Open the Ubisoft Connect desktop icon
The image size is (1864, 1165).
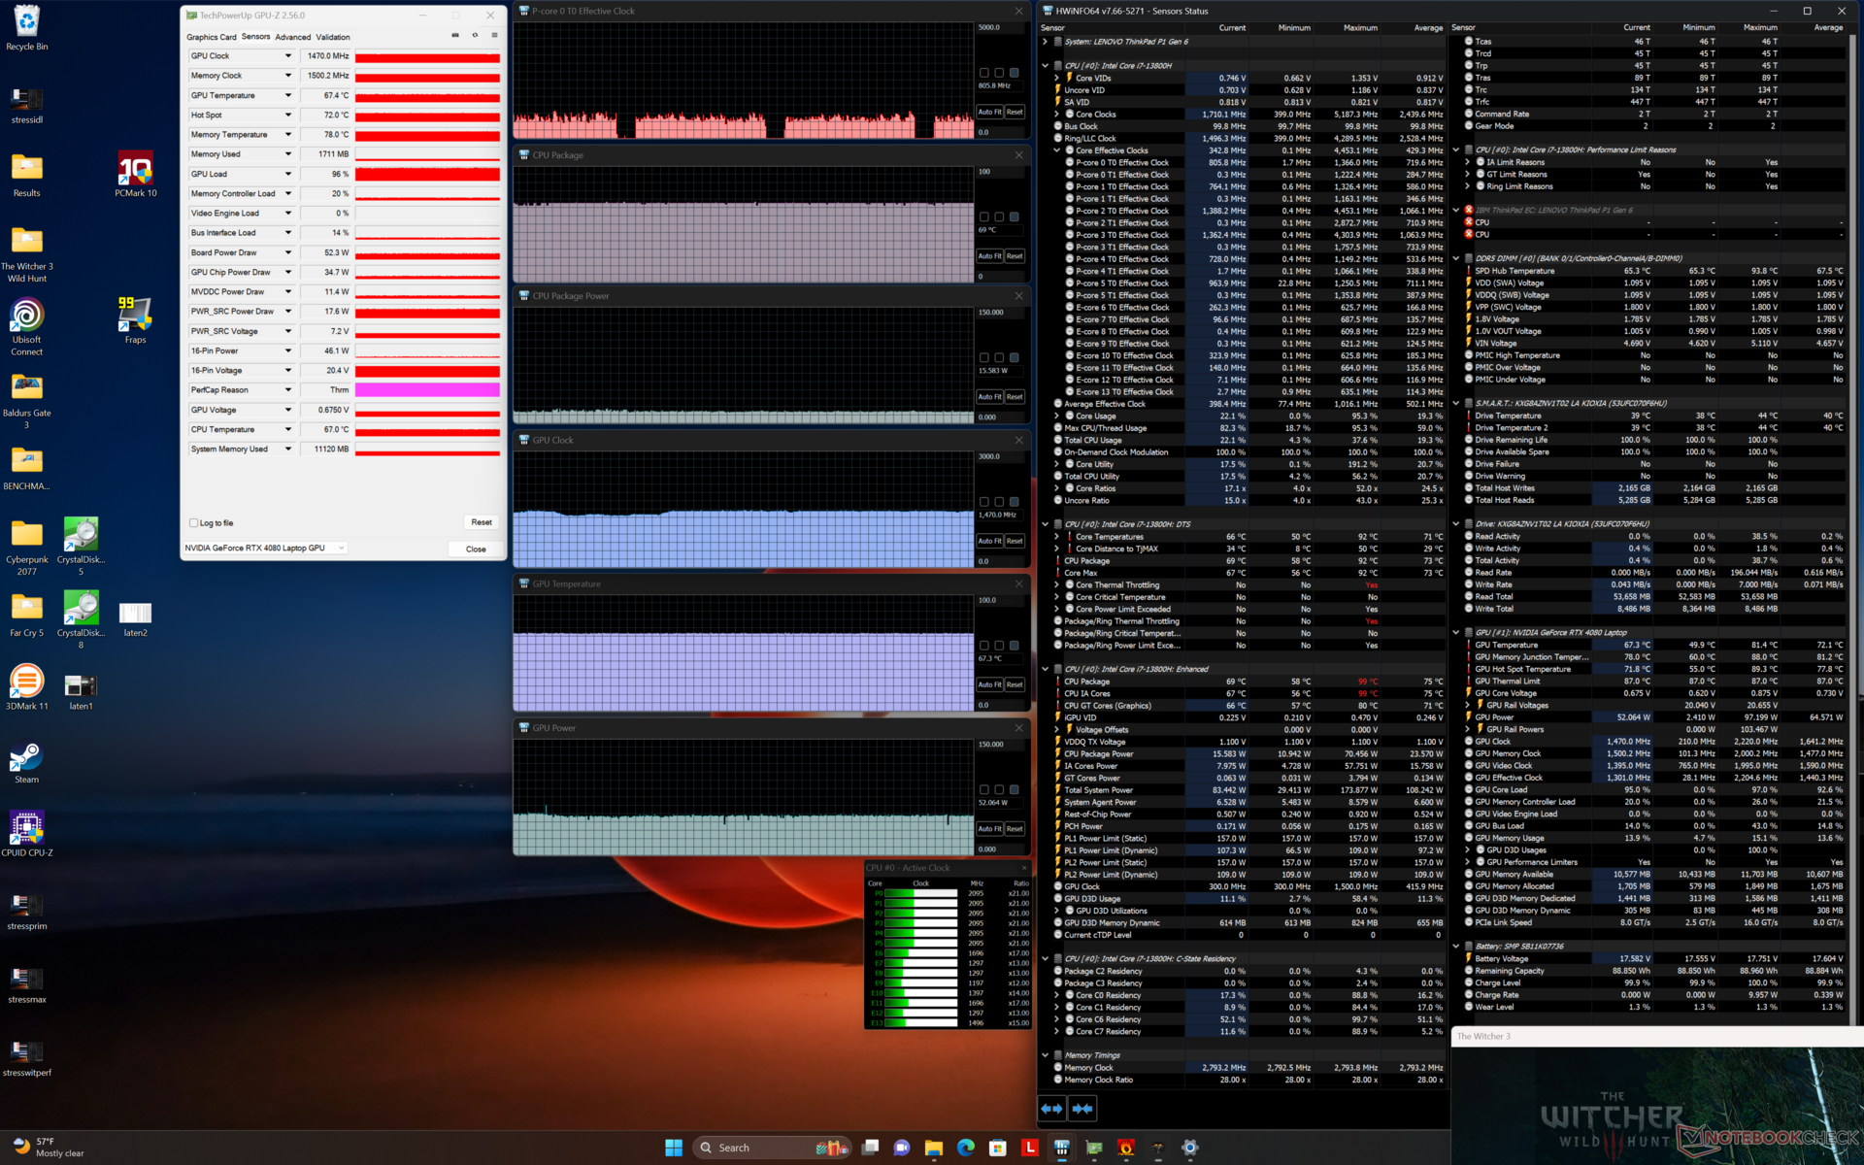coord(27,327)
